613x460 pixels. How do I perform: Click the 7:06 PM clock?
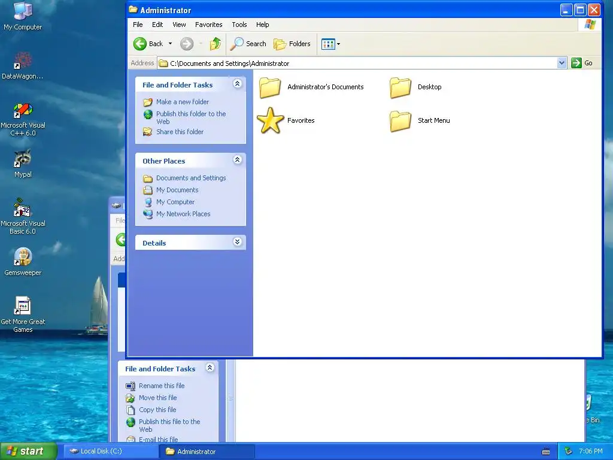(x=590, y=451)
